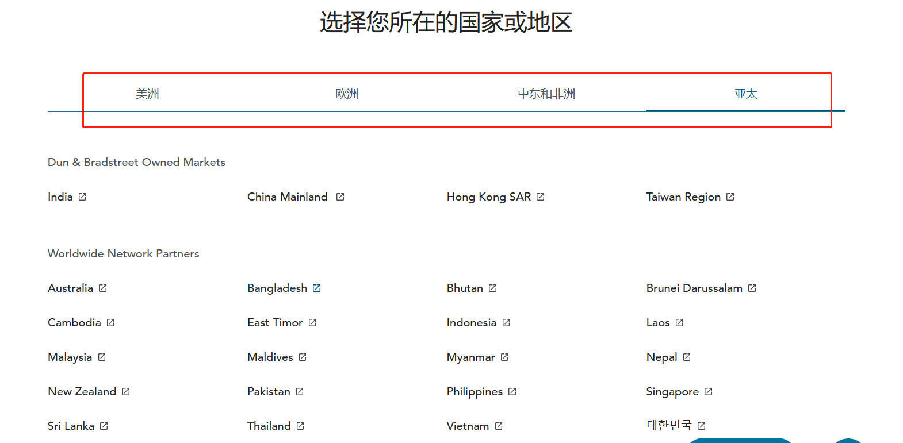Click the external-link icon next to Thailand
The image size is (903, 443).
pos(300,426)
